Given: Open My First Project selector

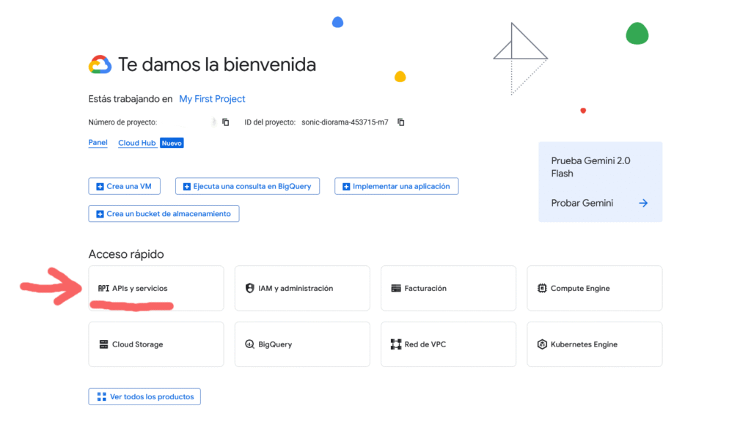Looking at the screenshot, I should 212,98.
